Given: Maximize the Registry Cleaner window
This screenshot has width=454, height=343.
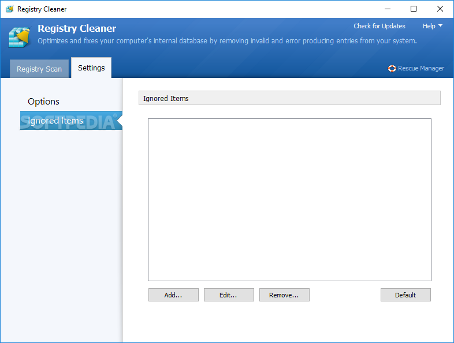Looking at the screenshot, I should 414,9.
